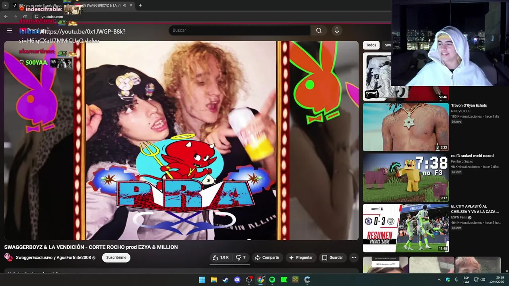The width and height of the screenshot is (509, 286).
Task: Open network settings tray icon
Action: (x=476, y=280)
